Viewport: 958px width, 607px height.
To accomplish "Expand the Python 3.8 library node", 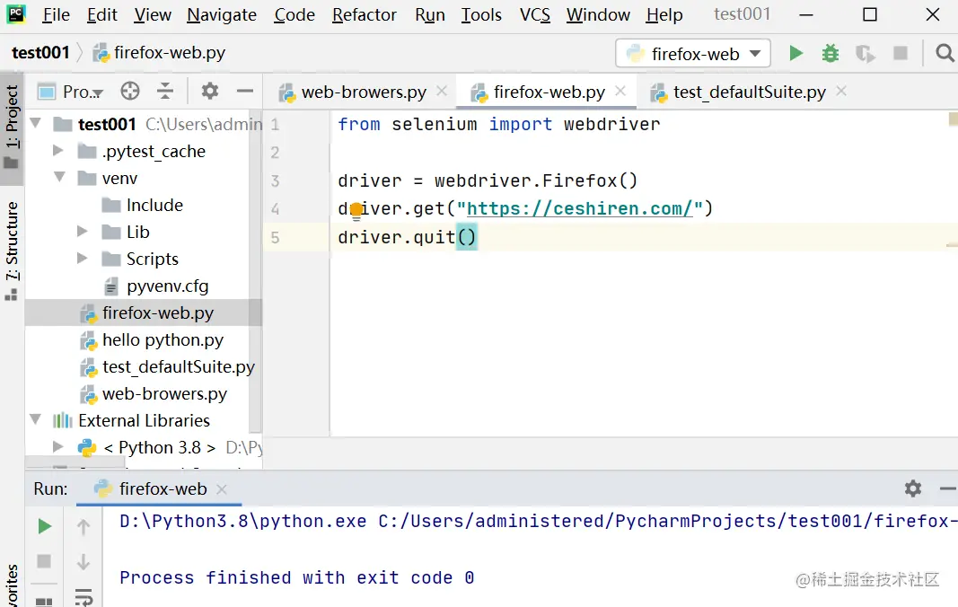I will (58, 447).
